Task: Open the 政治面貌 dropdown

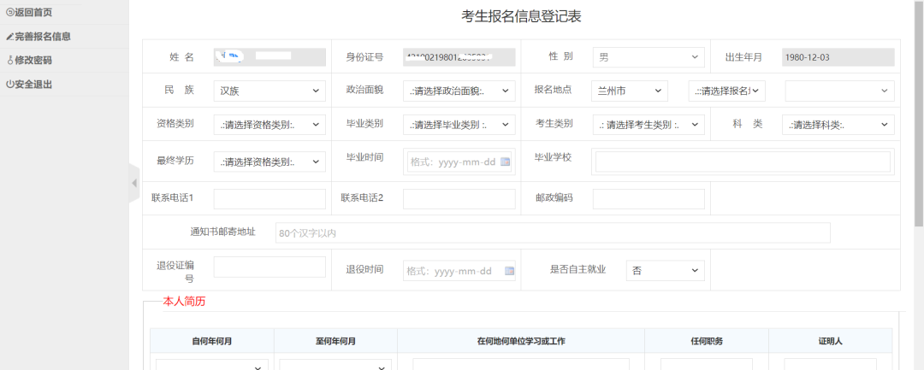Action: (459, 91)
